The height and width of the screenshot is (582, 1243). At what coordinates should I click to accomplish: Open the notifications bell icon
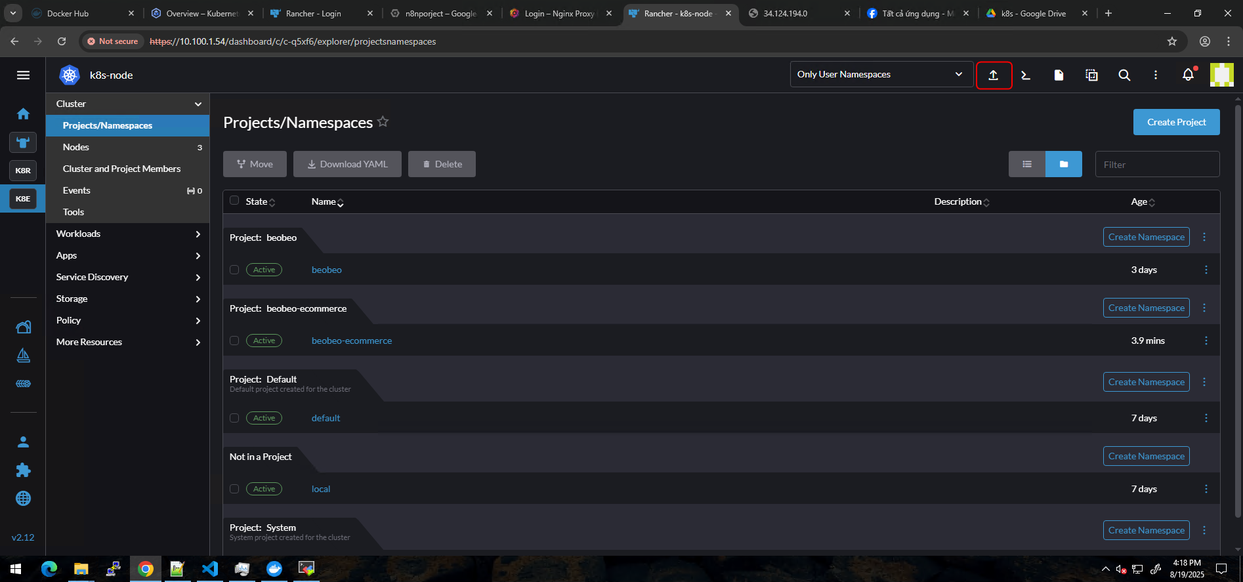tap(1188, 75)
